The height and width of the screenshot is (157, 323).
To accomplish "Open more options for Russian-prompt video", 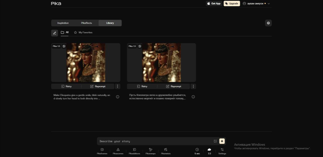I will [193, 86].
